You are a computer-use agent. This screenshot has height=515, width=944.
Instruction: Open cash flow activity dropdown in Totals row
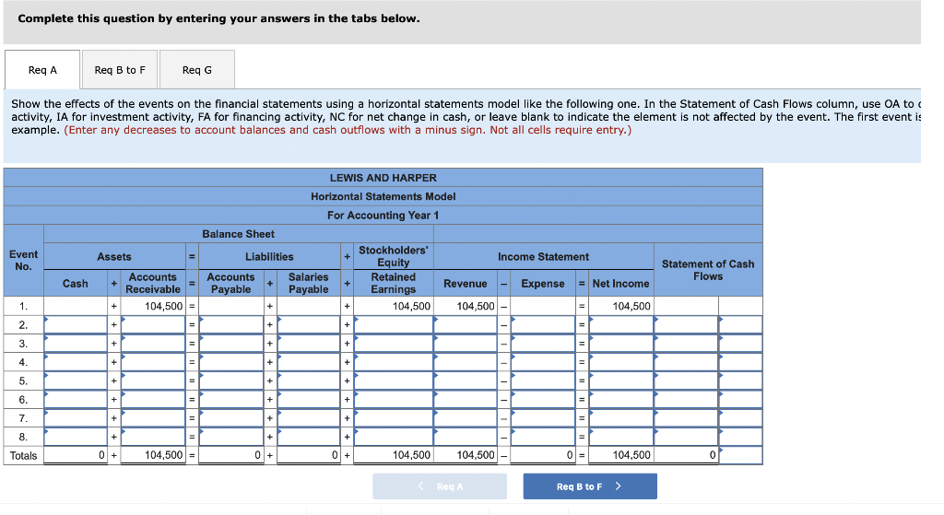[x=740, y=455]
